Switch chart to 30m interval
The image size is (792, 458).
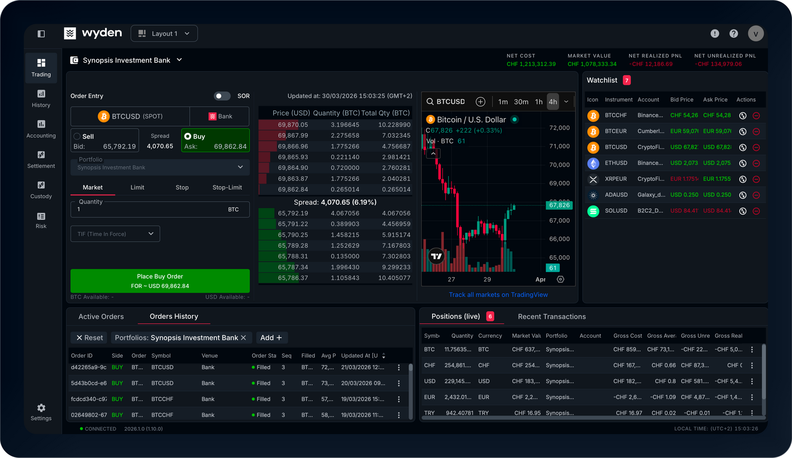point(521,102)
